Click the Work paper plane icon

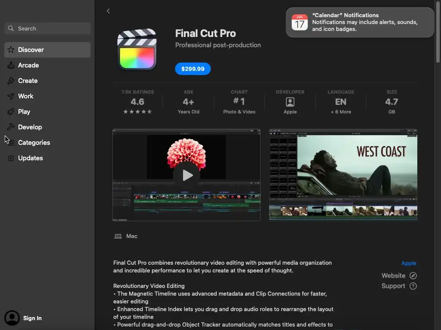11,96
